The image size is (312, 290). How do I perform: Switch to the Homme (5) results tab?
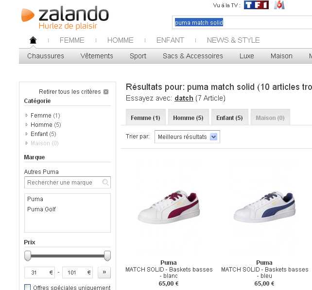[188, 118]
